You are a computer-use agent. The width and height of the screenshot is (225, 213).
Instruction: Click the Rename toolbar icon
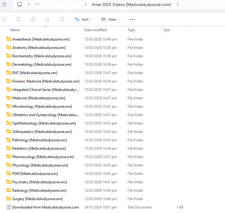(33, 19)
